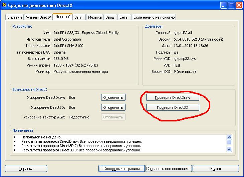Click the chip type Intel(R) GMA 3100

coord(68,46)
